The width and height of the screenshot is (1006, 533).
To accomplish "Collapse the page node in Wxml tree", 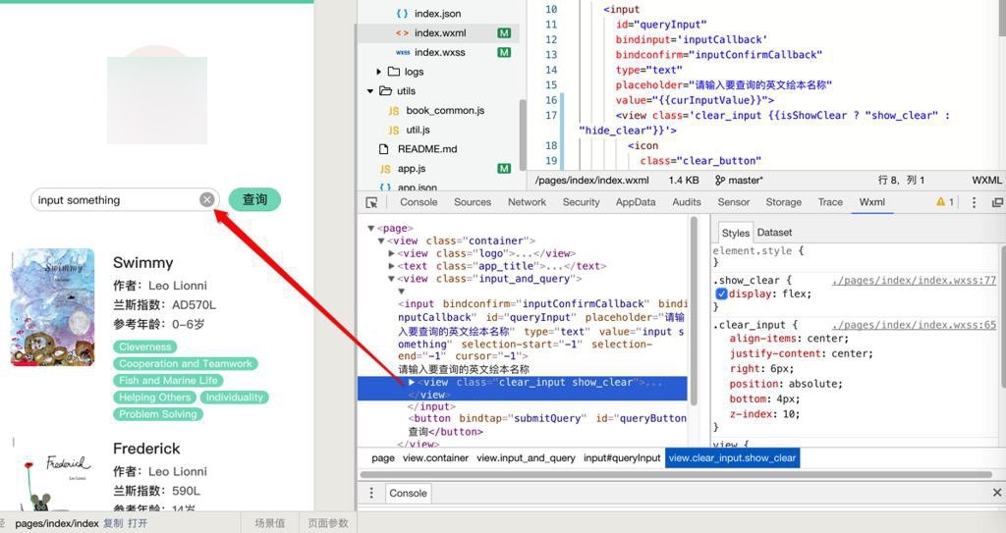I will (x=370, y=229).
